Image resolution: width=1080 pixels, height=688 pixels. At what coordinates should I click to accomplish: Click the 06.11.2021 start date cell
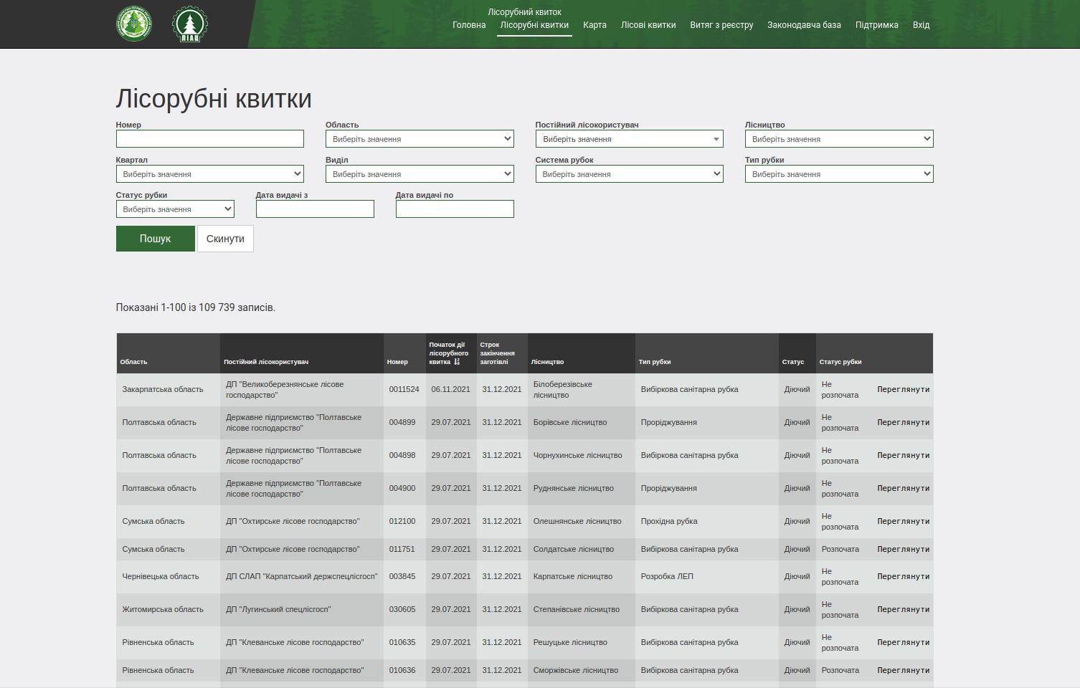click(451, 389)
